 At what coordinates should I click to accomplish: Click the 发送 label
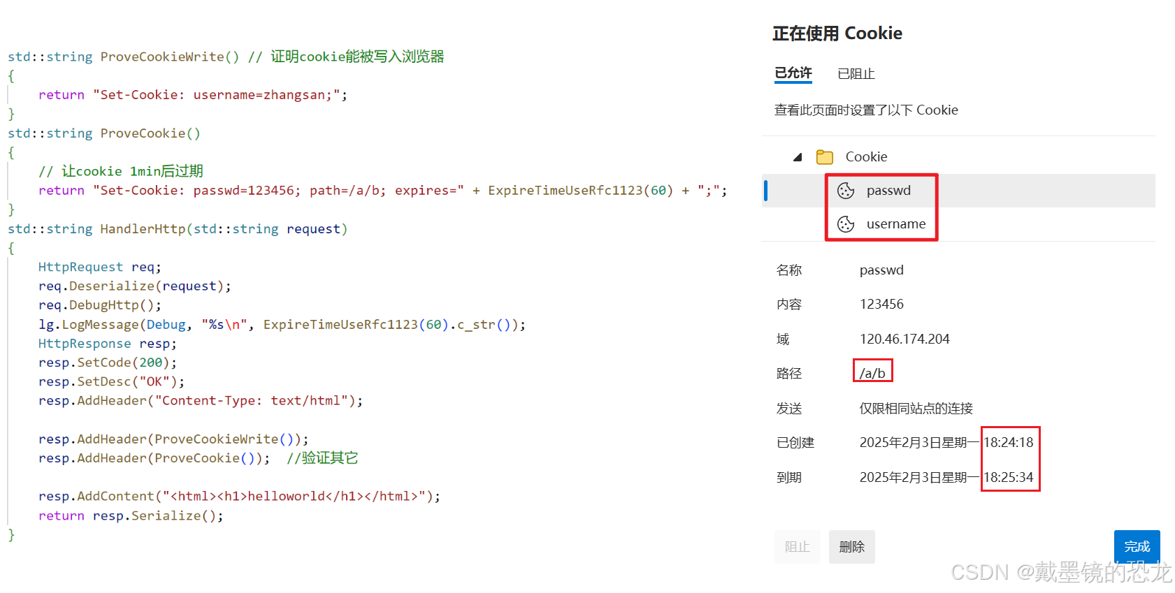789,409
